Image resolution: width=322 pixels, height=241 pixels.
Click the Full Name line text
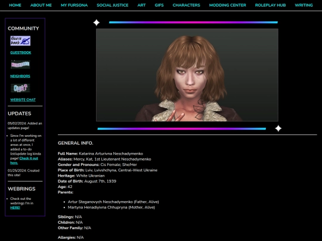(x=100, y=154)
